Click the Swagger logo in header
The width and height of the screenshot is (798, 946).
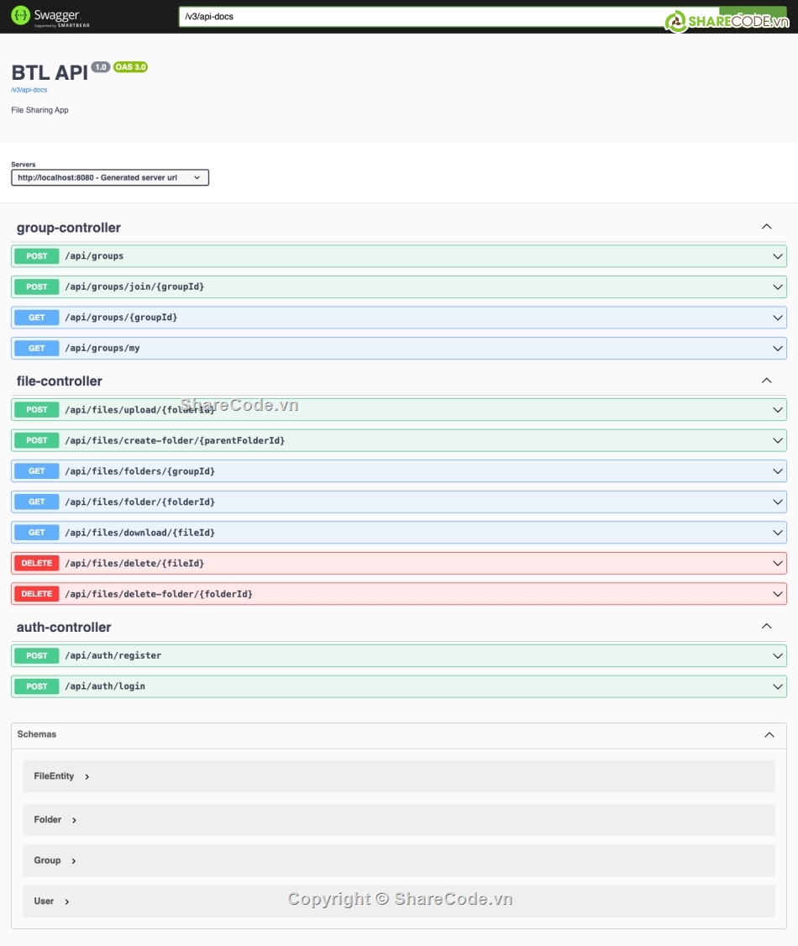click(x=50, y=17)
